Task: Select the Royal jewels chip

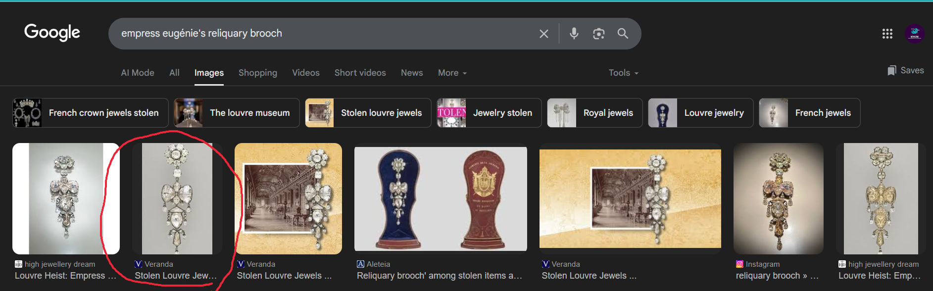Action: (x=595, y=113)
